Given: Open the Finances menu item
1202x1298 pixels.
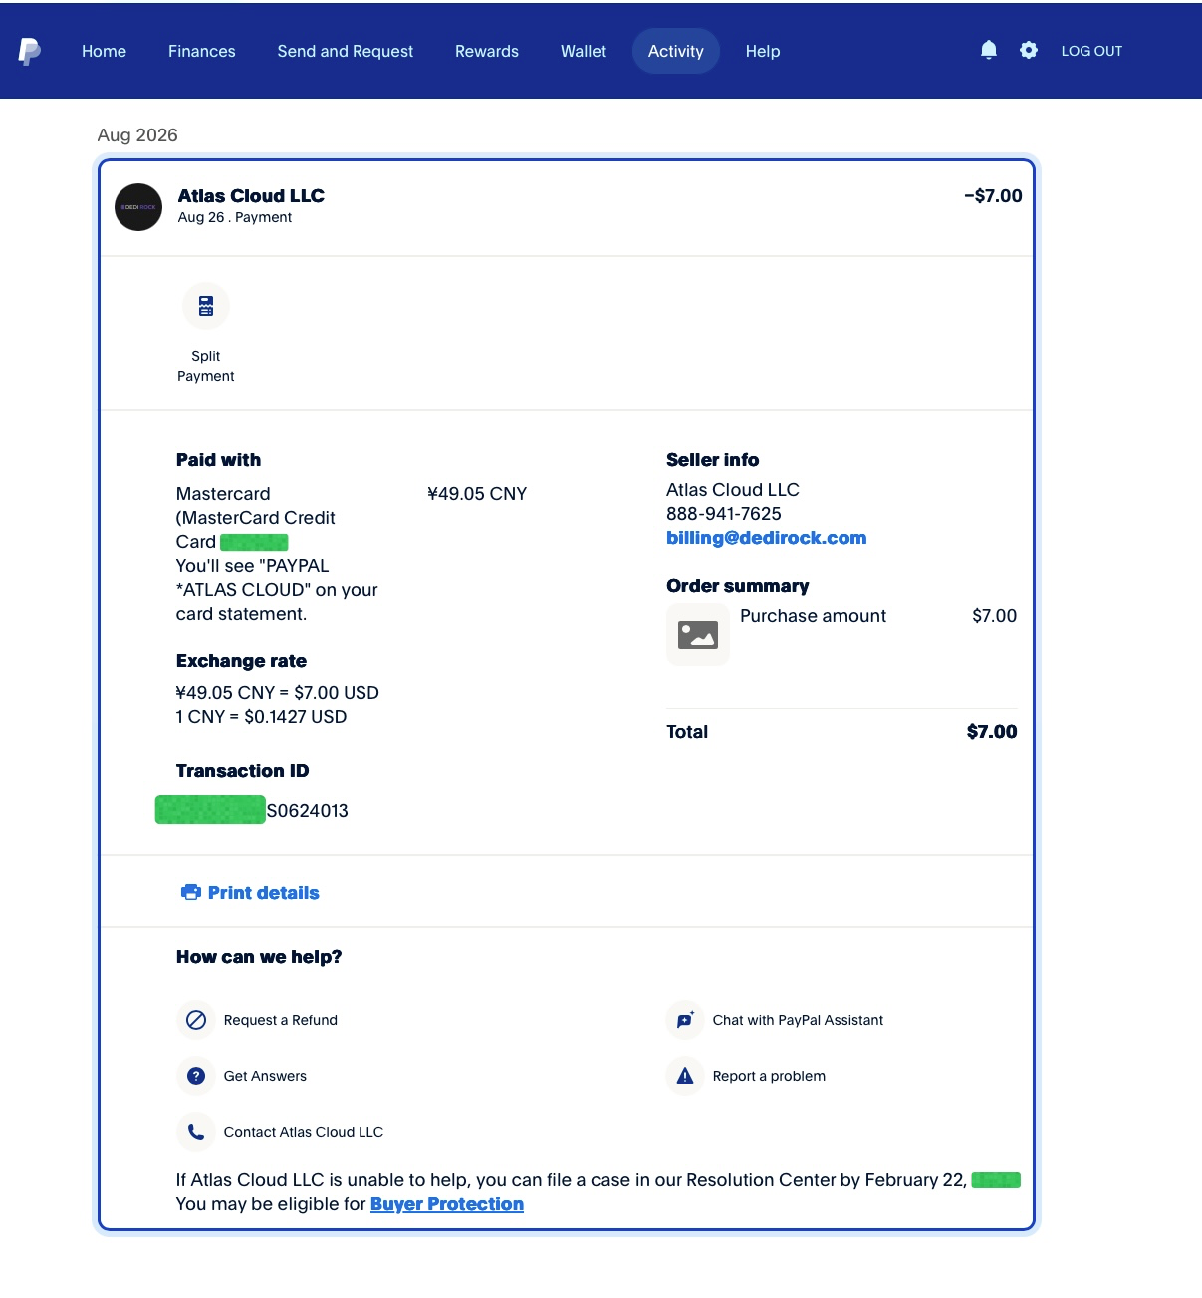Looking at the screenshot, I should [x=202, y=51].
